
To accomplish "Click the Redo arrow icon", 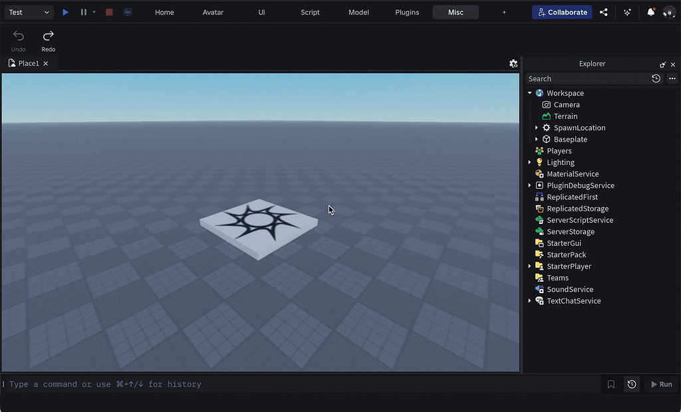I will point(49,36).
